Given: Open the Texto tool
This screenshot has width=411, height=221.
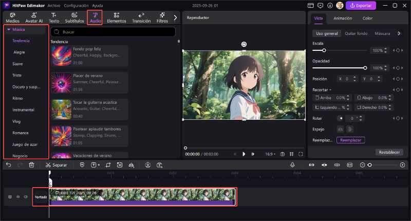Looking at the screenshot, I should coord(54,17).
